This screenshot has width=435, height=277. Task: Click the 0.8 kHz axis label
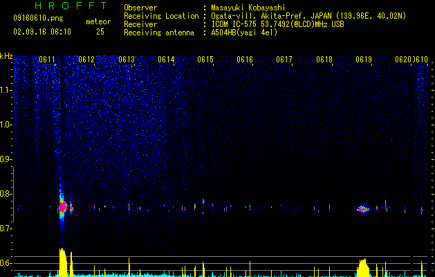6,194
